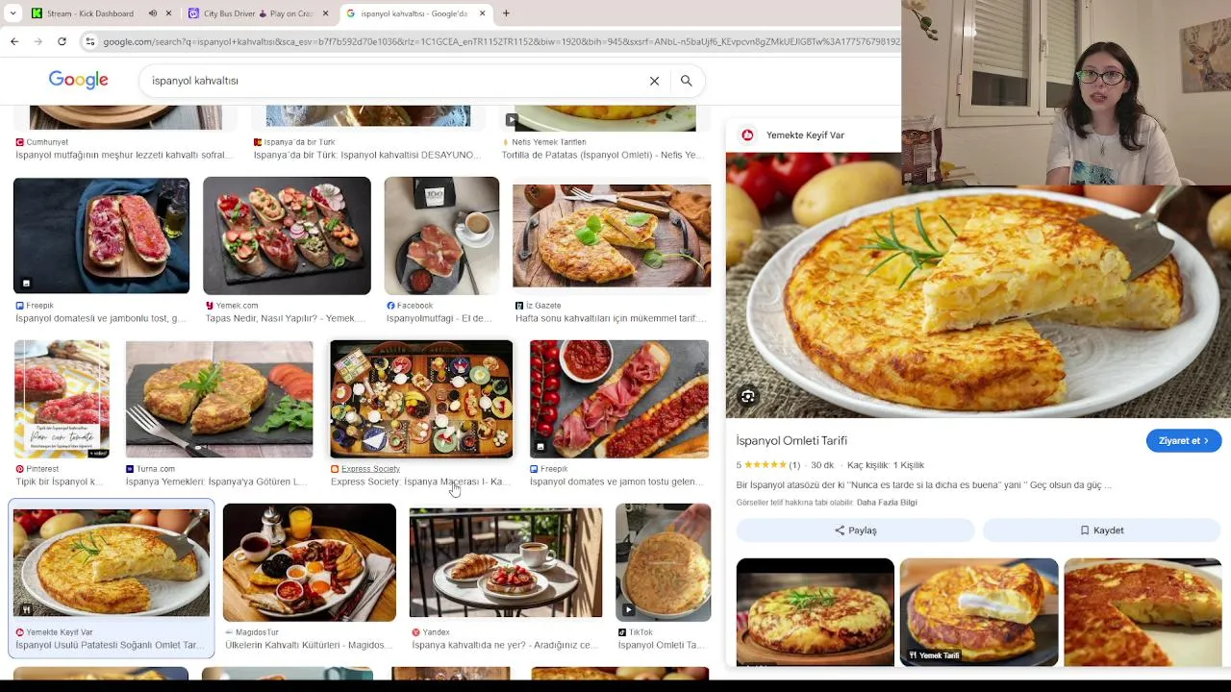This screenshot has width=1231, height=692.
Task: Open MagidosTur breakfast plate thumbnail
Action: 309,562
